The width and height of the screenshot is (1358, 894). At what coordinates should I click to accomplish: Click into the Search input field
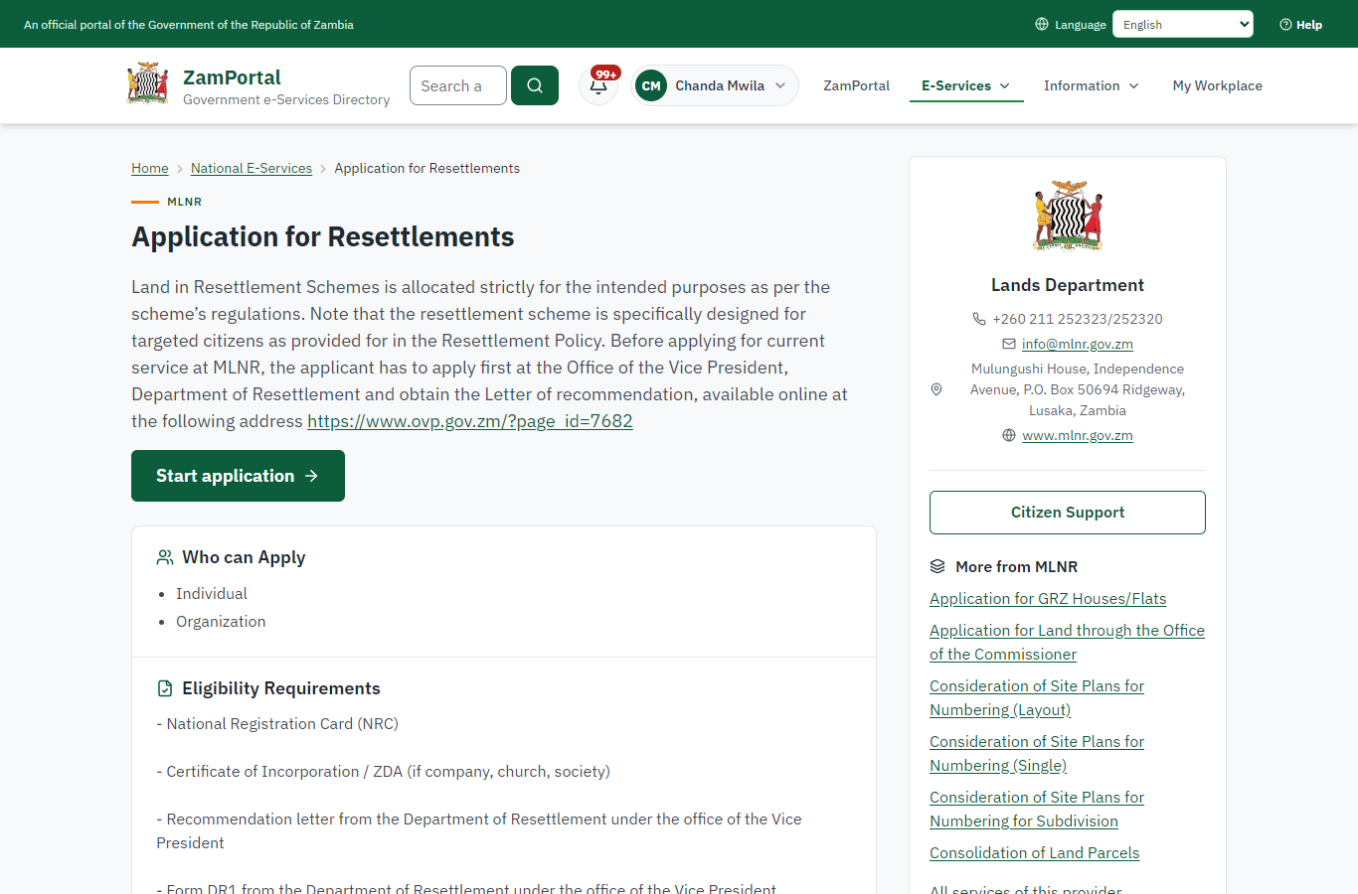point(458,85)
